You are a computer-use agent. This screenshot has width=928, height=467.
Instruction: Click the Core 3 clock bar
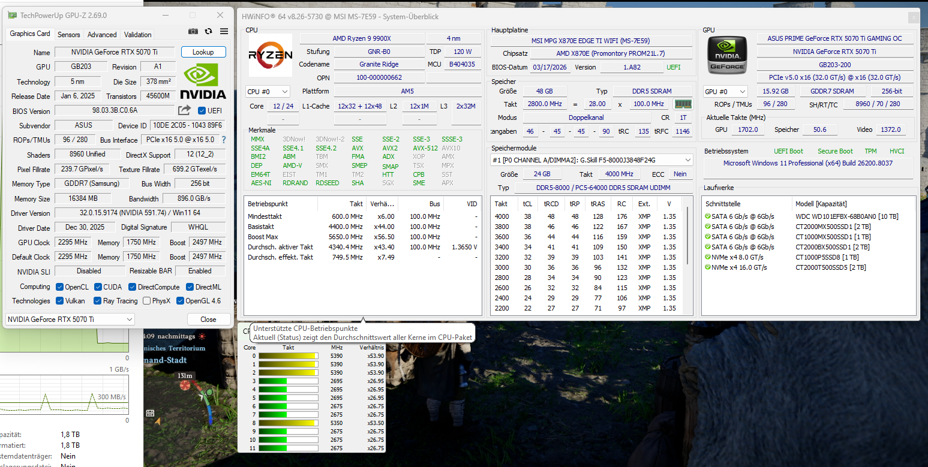tap(288, 381)
